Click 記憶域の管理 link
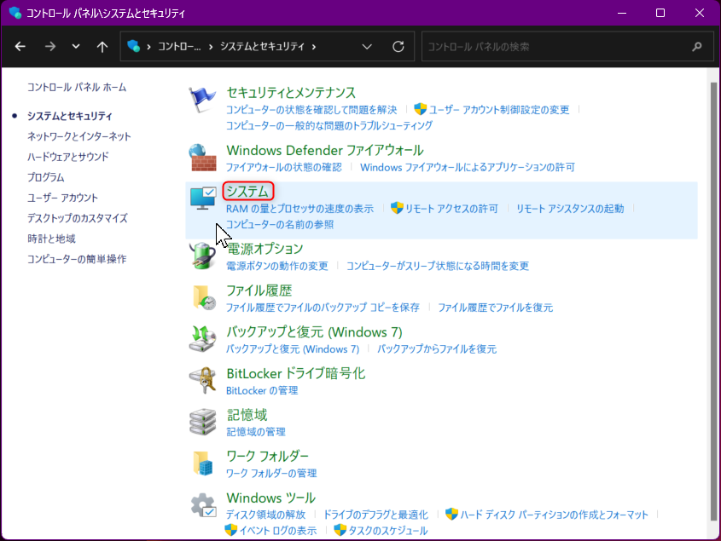 point(256,432)
